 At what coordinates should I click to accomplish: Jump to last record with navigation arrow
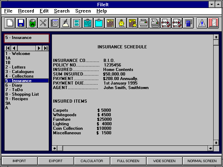tap(46, 48)
